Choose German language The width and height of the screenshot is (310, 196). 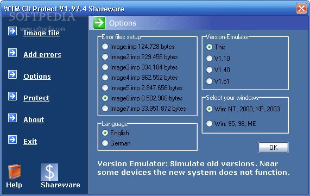pos(116,143)
